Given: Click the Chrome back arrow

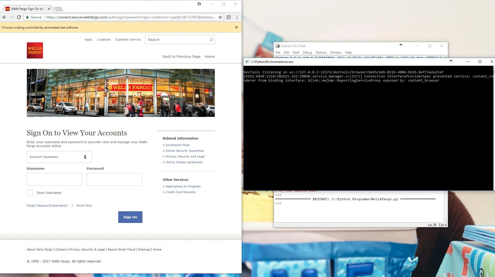Looking at the screenshot, I should coord(4,17).
